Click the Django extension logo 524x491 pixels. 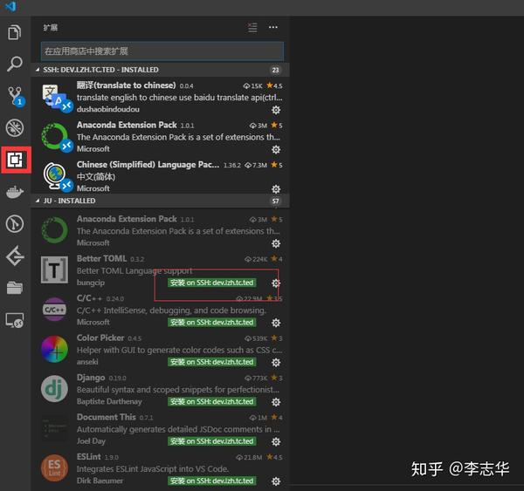tap(54, 389)
